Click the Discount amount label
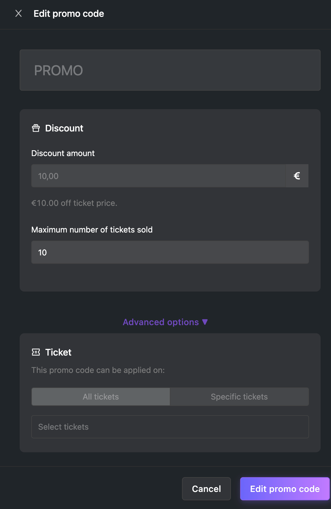 point(63,153)
